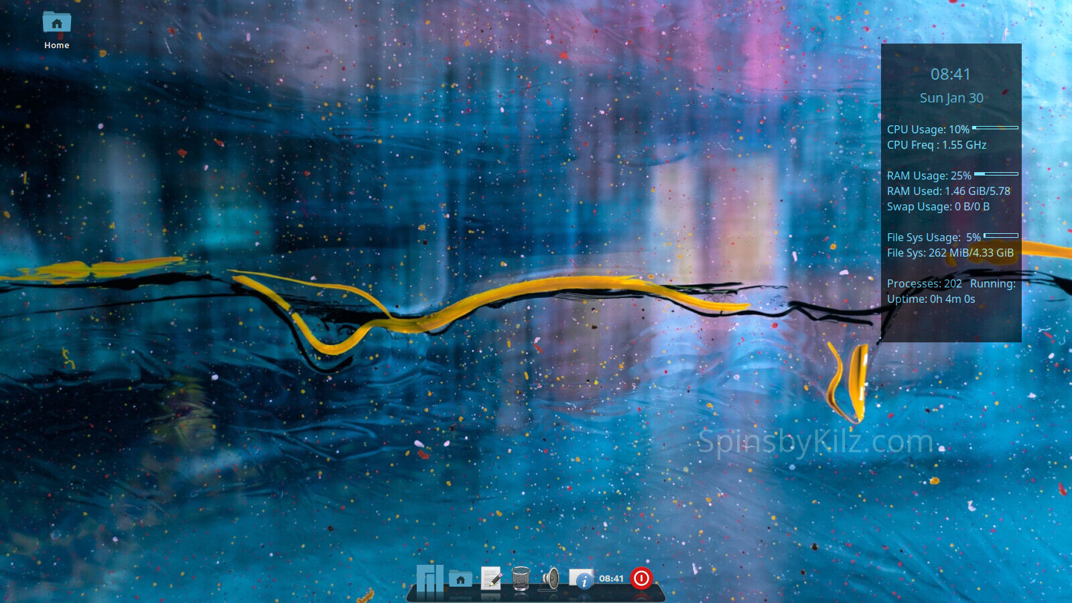This screenshot has height=603, width=1072.
Task: Open the home folder from the dock
Action: point(460,578)
